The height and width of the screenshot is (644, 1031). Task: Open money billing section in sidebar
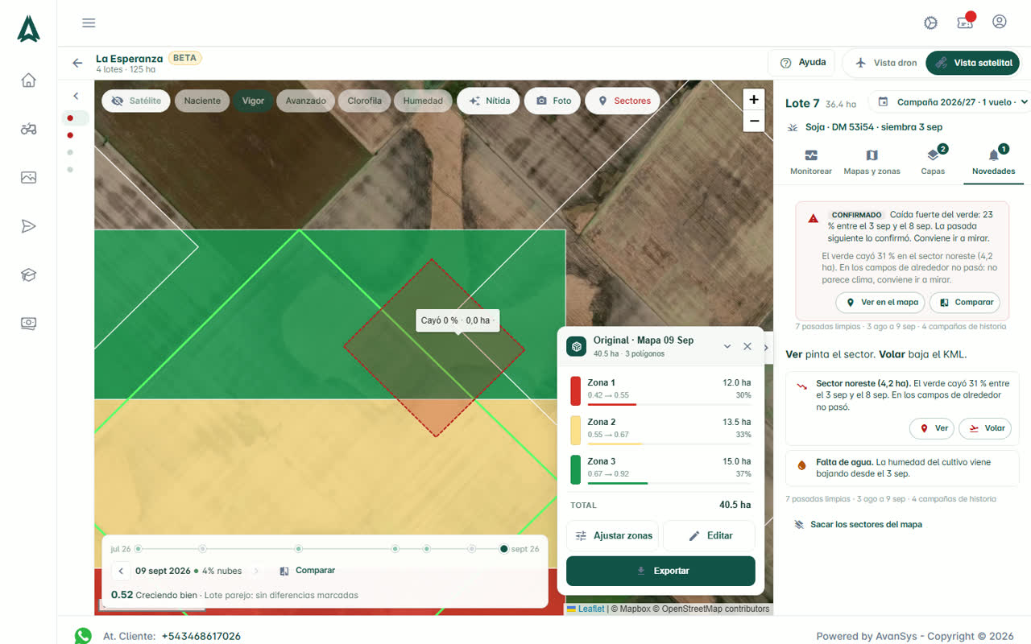28,324
